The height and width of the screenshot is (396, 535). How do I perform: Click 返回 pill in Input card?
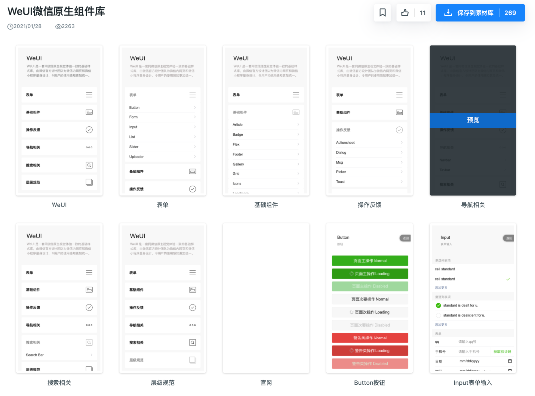point(508,238)
